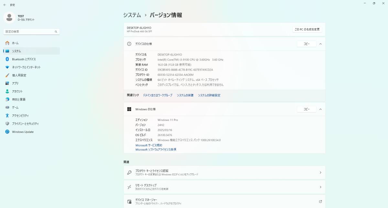Select Bluetooth とデバイス in sidebar
The height and width of the screenshot is (208, 388).
point(31,59)
